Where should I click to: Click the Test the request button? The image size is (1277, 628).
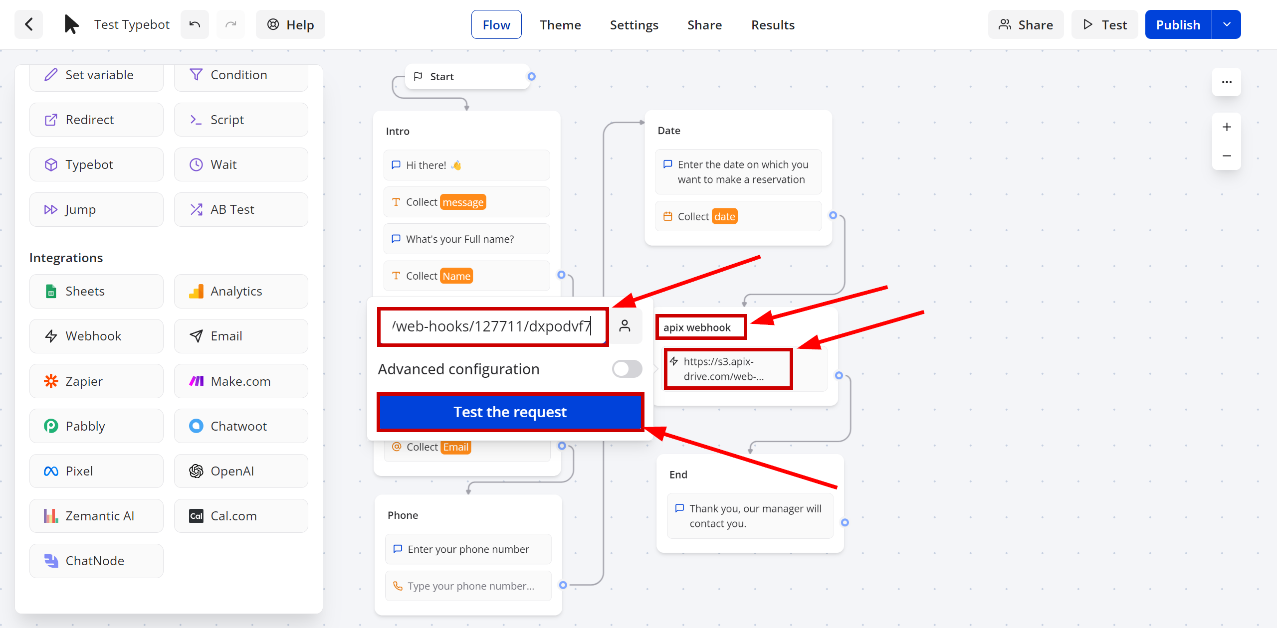[510, 412]
